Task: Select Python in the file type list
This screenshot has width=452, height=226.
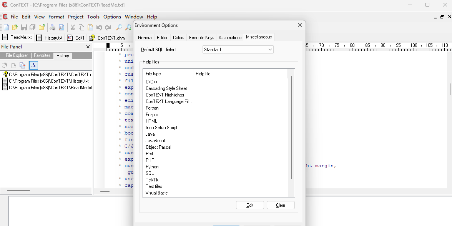Action: 152,167
